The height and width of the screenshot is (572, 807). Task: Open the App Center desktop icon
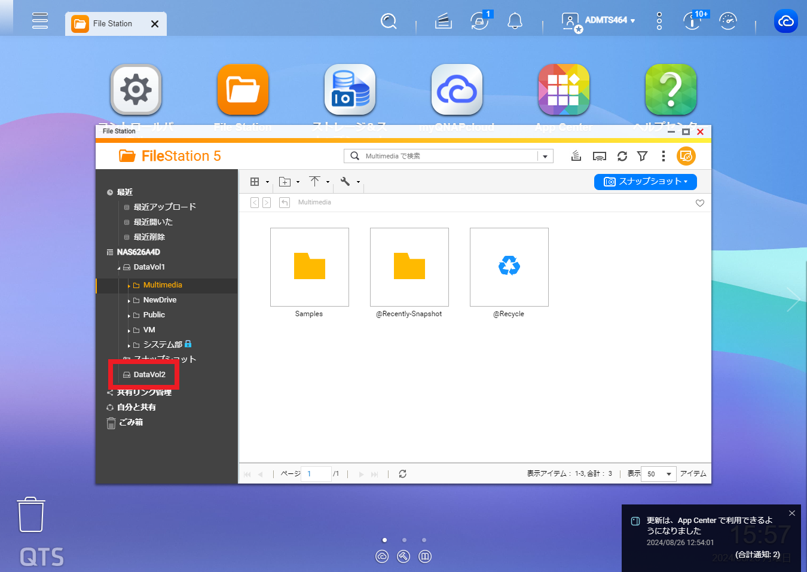[564, 90]
